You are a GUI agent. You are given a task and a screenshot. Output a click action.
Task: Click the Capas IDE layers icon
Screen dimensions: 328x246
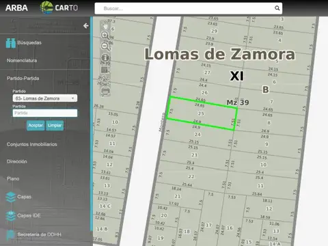click(11, 216)
